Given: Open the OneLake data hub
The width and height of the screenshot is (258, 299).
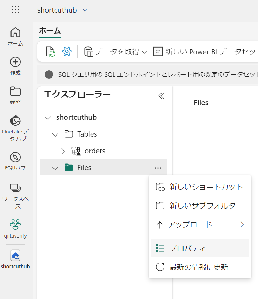Looking at the screenshot, I should click(x=15, y=128).
